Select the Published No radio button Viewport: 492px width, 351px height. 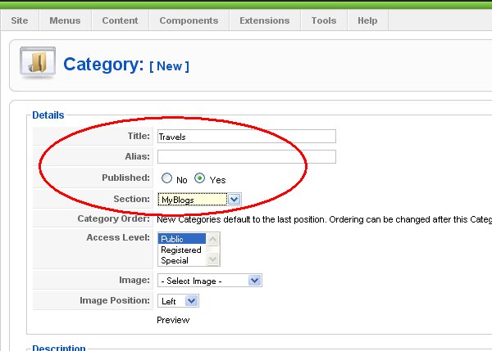point(166,178)
